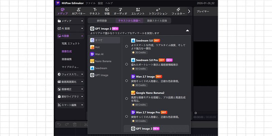Image resolution: width=272 pixels, height=136 pixels.
Task: Click the 50 Credits badge under Wan 2.7 Image Pro
Action: click(x=139, y=121)
